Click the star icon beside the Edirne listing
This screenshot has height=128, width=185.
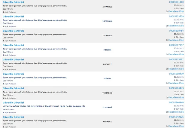(x=167, y=84)
